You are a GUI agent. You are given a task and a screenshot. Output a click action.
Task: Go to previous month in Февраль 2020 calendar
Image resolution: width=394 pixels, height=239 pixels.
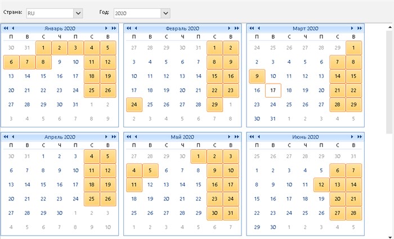136,28
